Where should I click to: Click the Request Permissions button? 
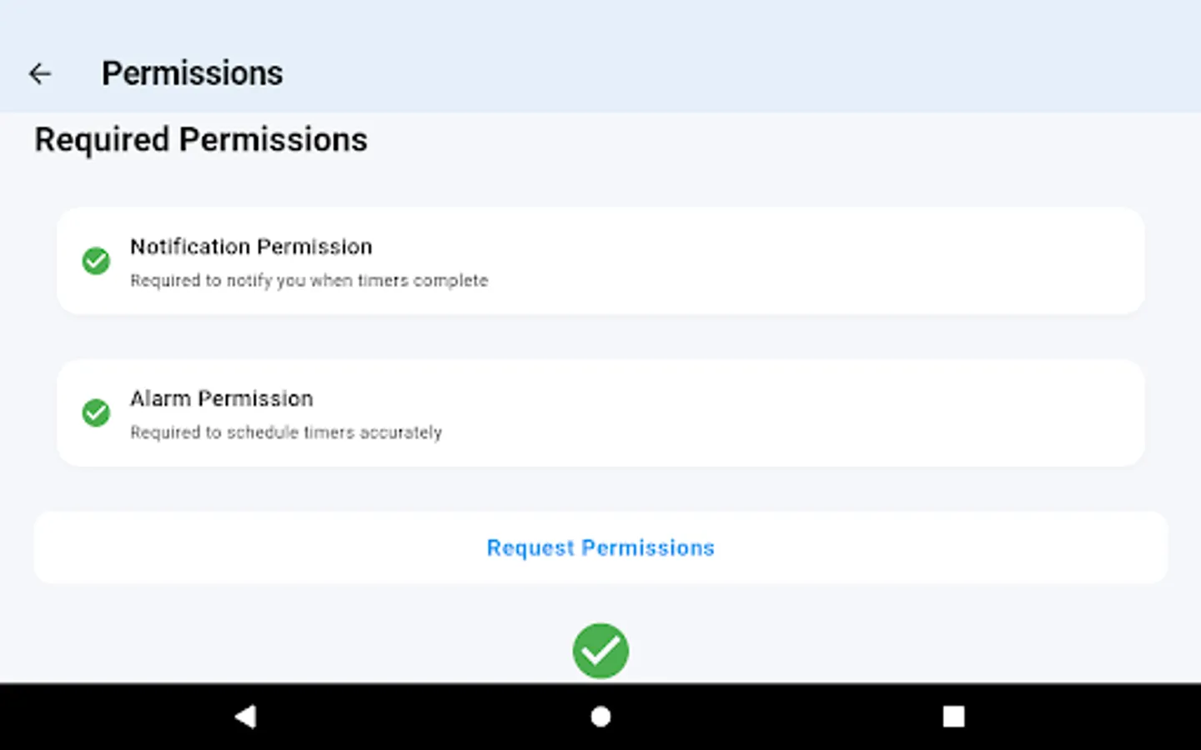(x=600, y=547)
